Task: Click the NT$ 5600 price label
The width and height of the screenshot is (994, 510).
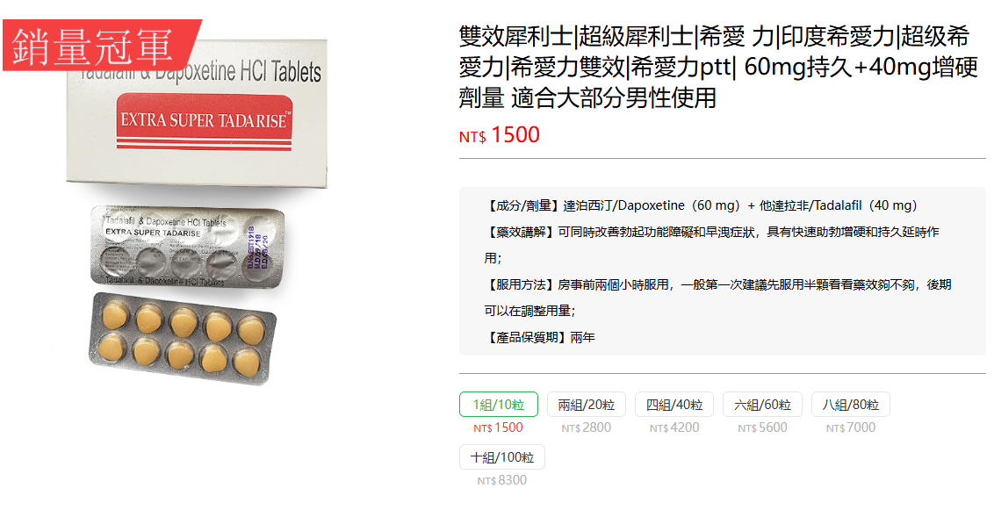Action: pos(762,427)
